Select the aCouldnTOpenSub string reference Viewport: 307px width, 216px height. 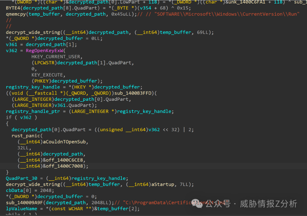(x=65, y=142)
